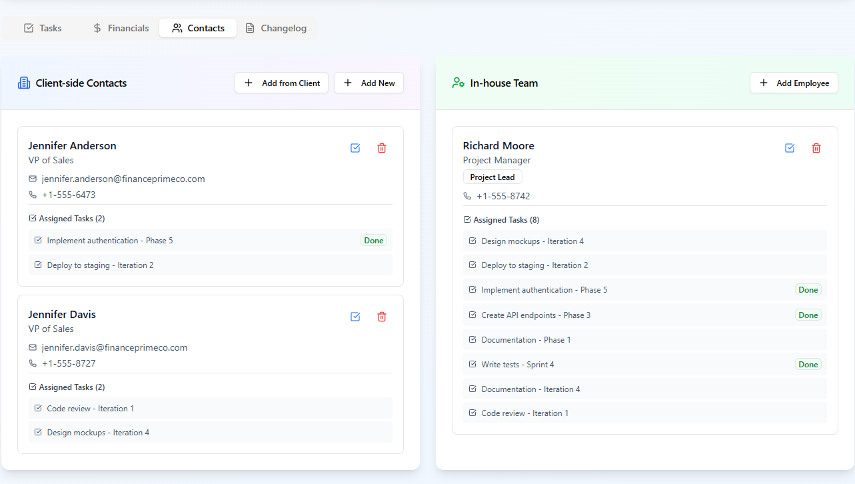Delete Jennifer Anderson contact

coord(382,148)
